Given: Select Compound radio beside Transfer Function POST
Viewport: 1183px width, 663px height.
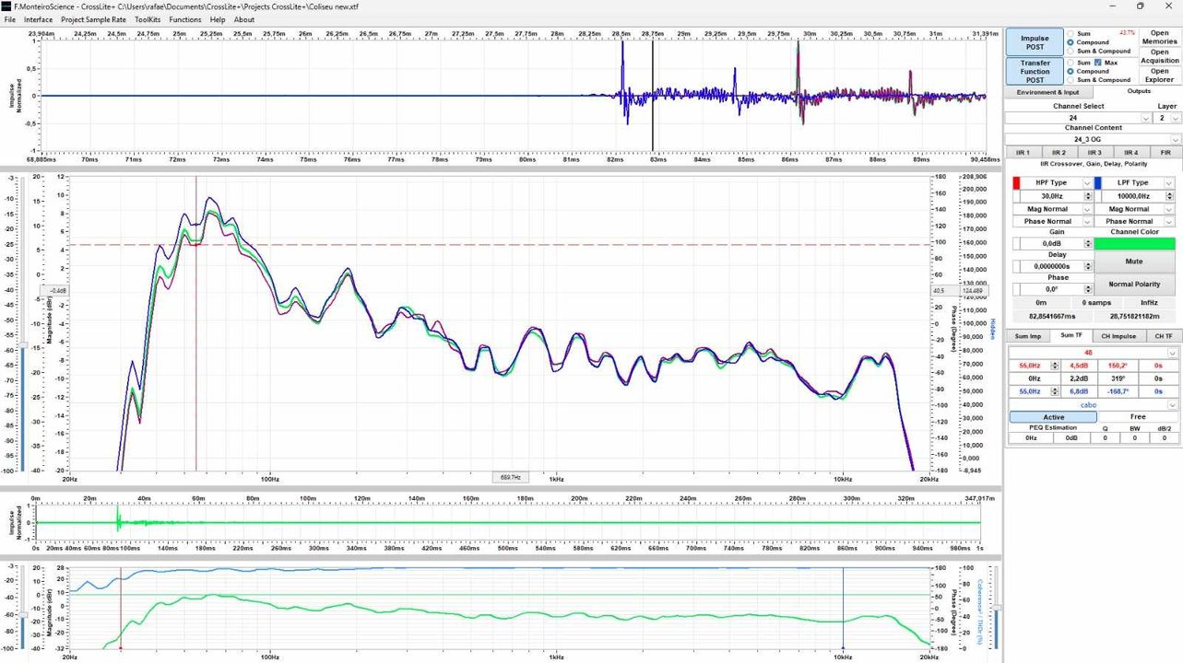Looking at the screenshot, I should [1071, 71].
